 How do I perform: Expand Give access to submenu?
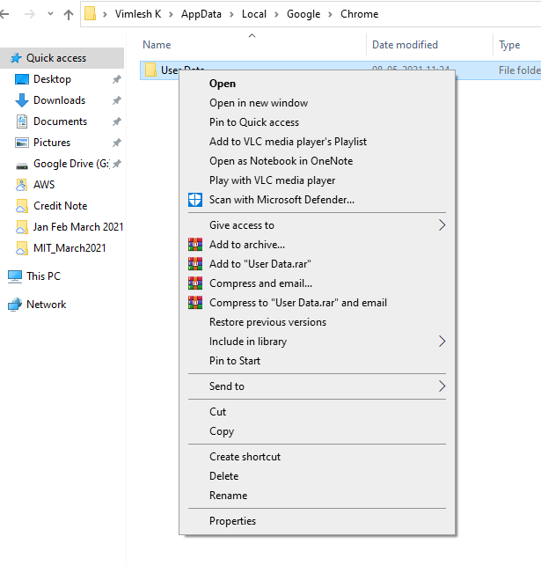[x=317, y=225]
